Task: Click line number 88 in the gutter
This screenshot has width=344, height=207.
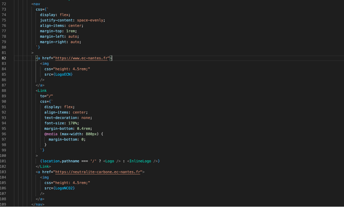Action: pyautogui.click(x=4, y=91)
